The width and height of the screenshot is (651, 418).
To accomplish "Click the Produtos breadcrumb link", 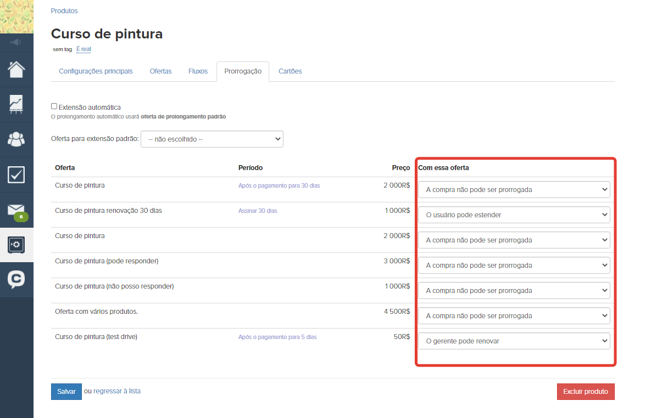I will [x=64, y=11].
